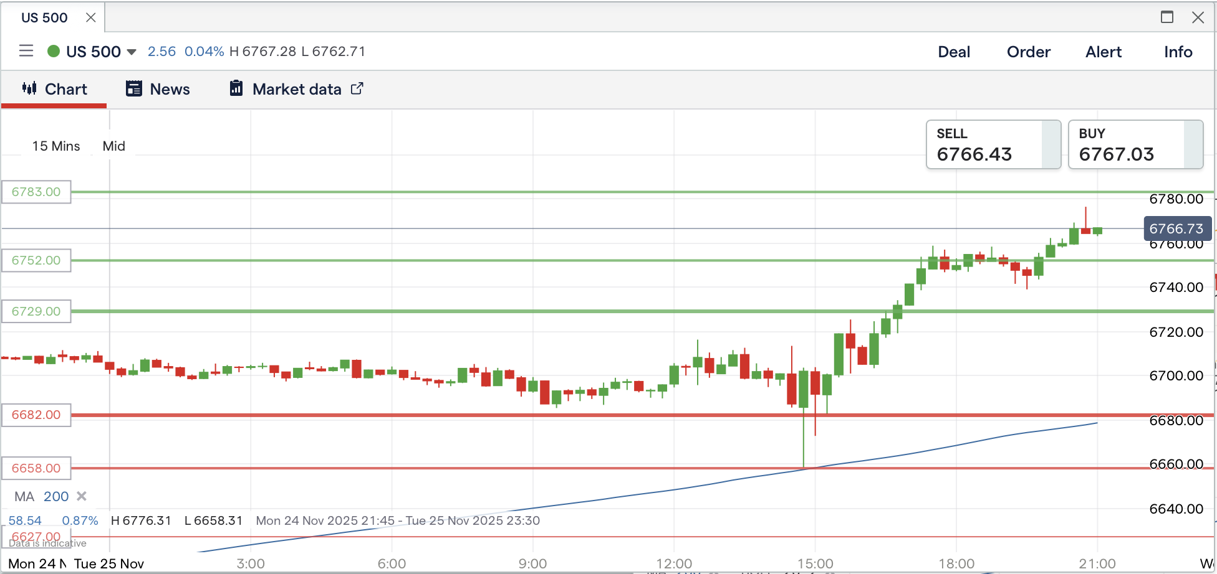Image resolution: width=1217 pixels, height=574 pixels.
Task: Close the US 500 tab
Action: (x=91, y=17)
